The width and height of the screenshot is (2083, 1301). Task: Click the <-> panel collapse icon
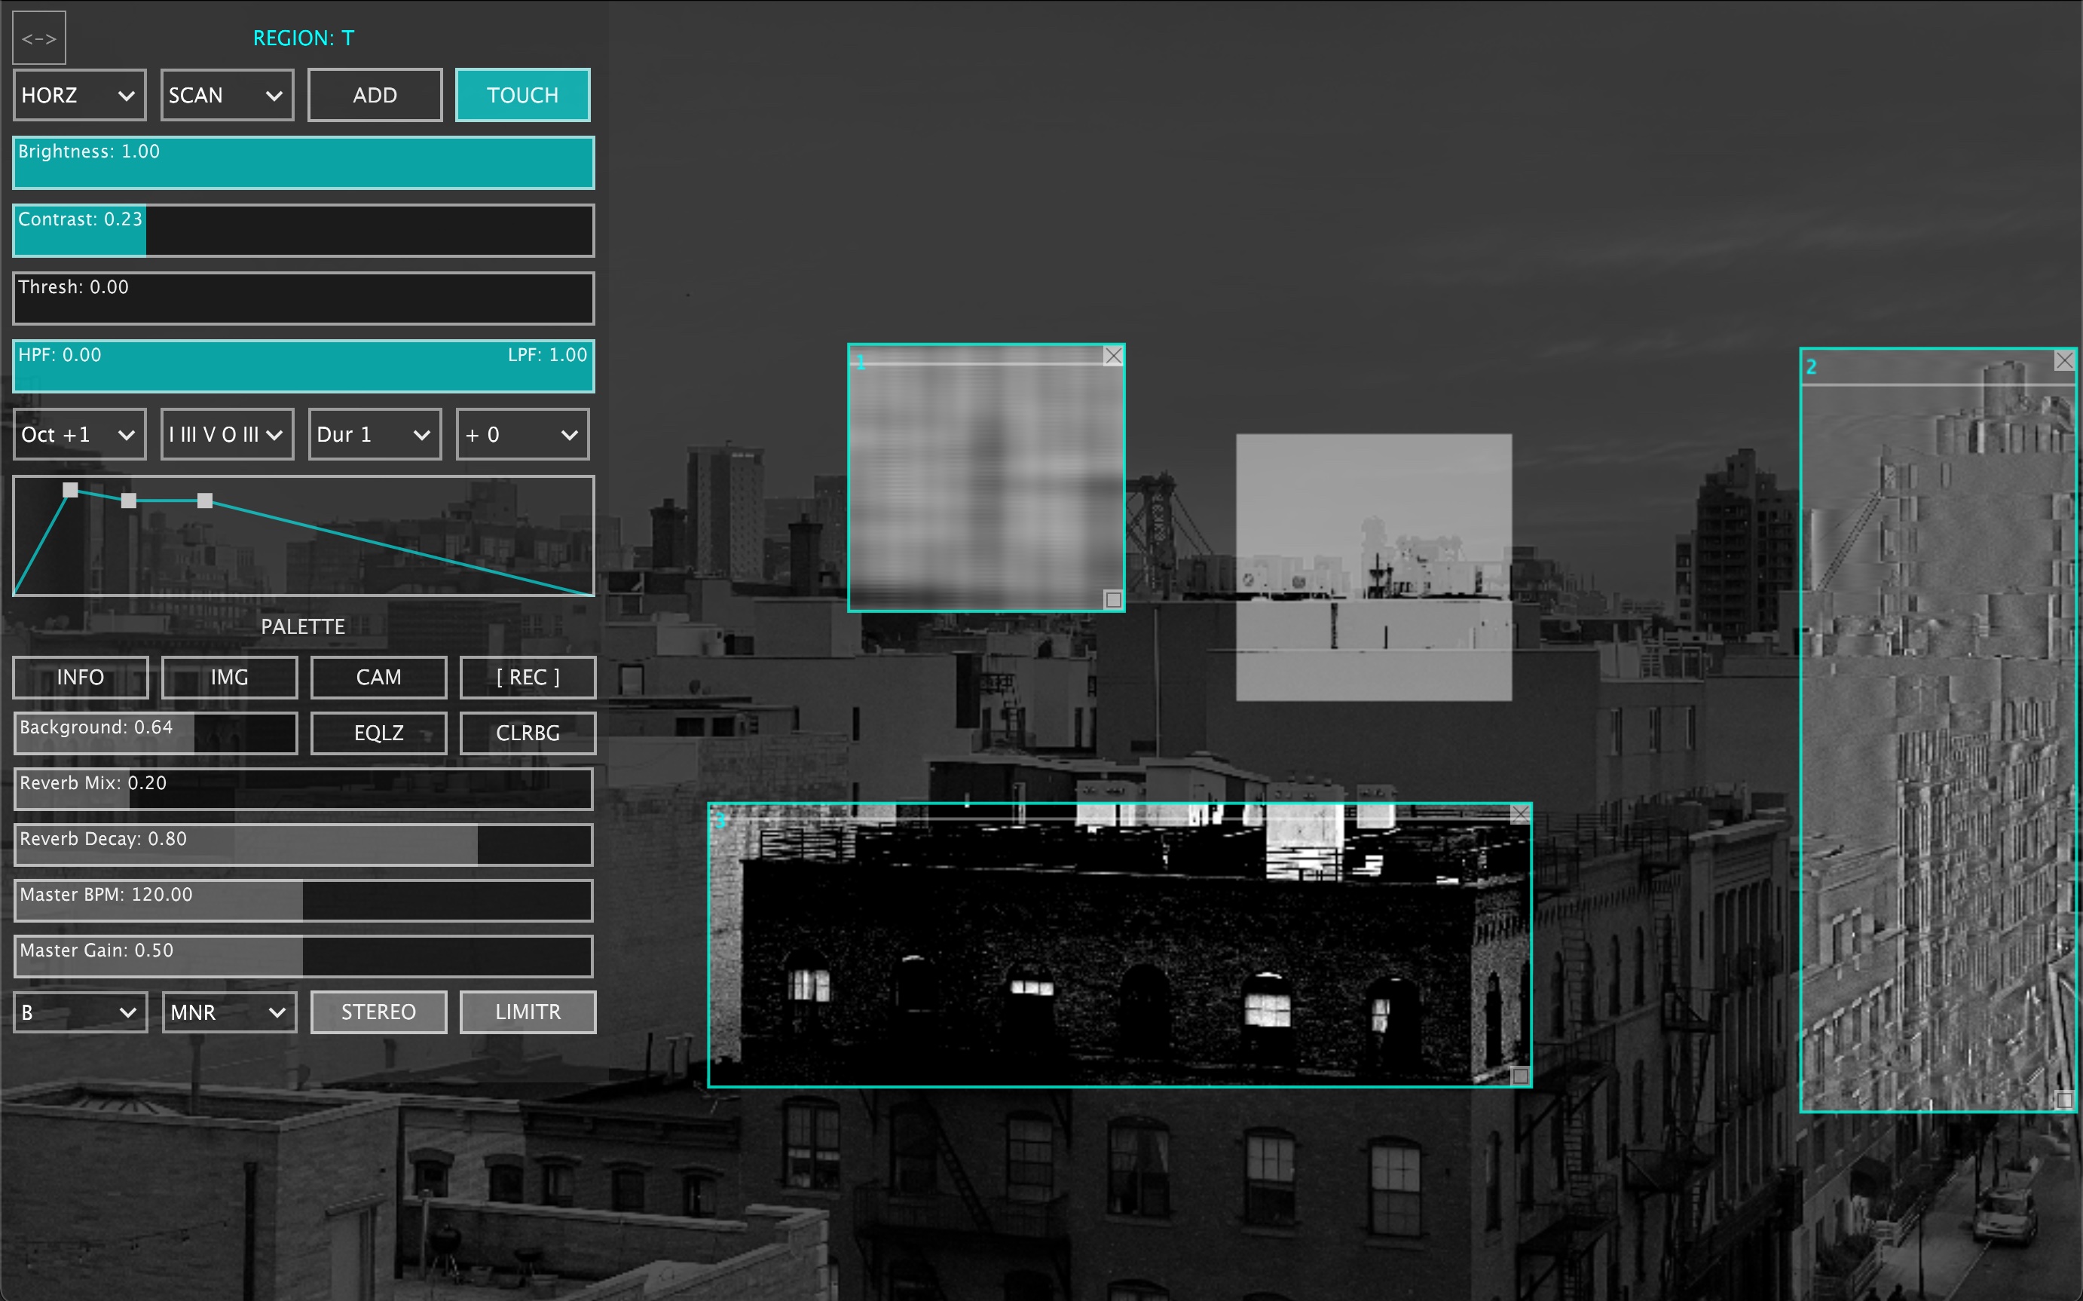[38, 38]
